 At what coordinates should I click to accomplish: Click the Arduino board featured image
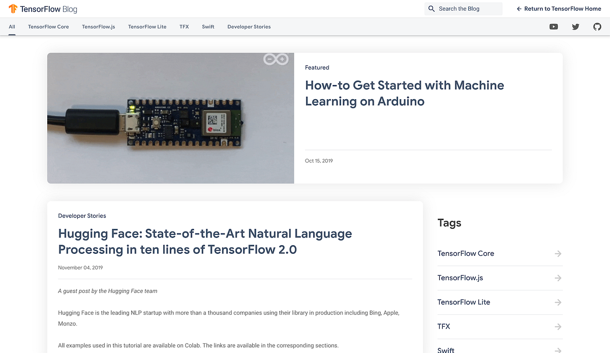[x=170, y=118]
